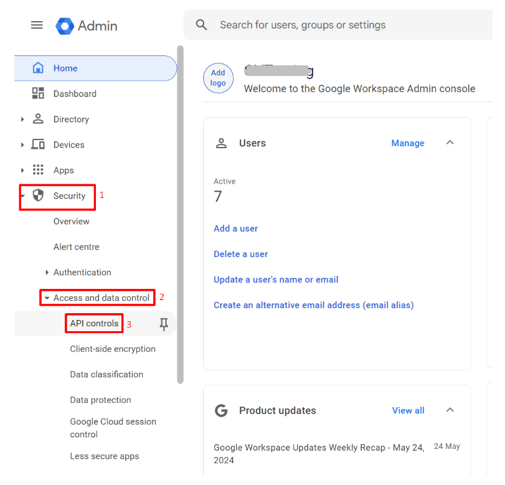Click the Home house icon
Viewport: 505px width, 485px height.
click(38, 68)
